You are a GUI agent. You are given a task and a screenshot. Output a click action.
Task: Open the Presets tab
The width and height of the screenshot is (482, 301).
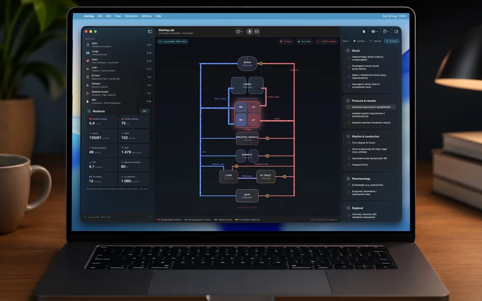[392, 41]
